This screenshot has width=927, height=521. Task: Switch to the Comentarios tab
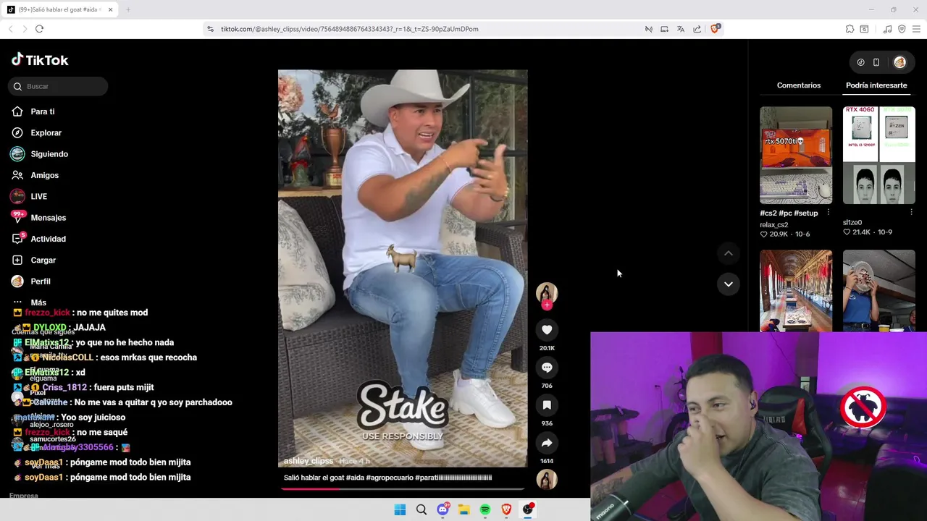pyautogui.click(x=799, y=85)
